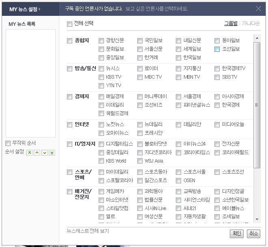Image resolution: width=268 pixels, height=247 pixels.
Task: Check the 조세일보 checkbox
Action: (217, 217)
